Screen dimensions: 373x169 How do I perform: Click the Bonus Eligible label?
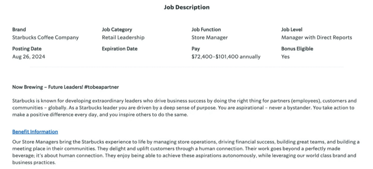pyautogui.click(x=297, y=49)
